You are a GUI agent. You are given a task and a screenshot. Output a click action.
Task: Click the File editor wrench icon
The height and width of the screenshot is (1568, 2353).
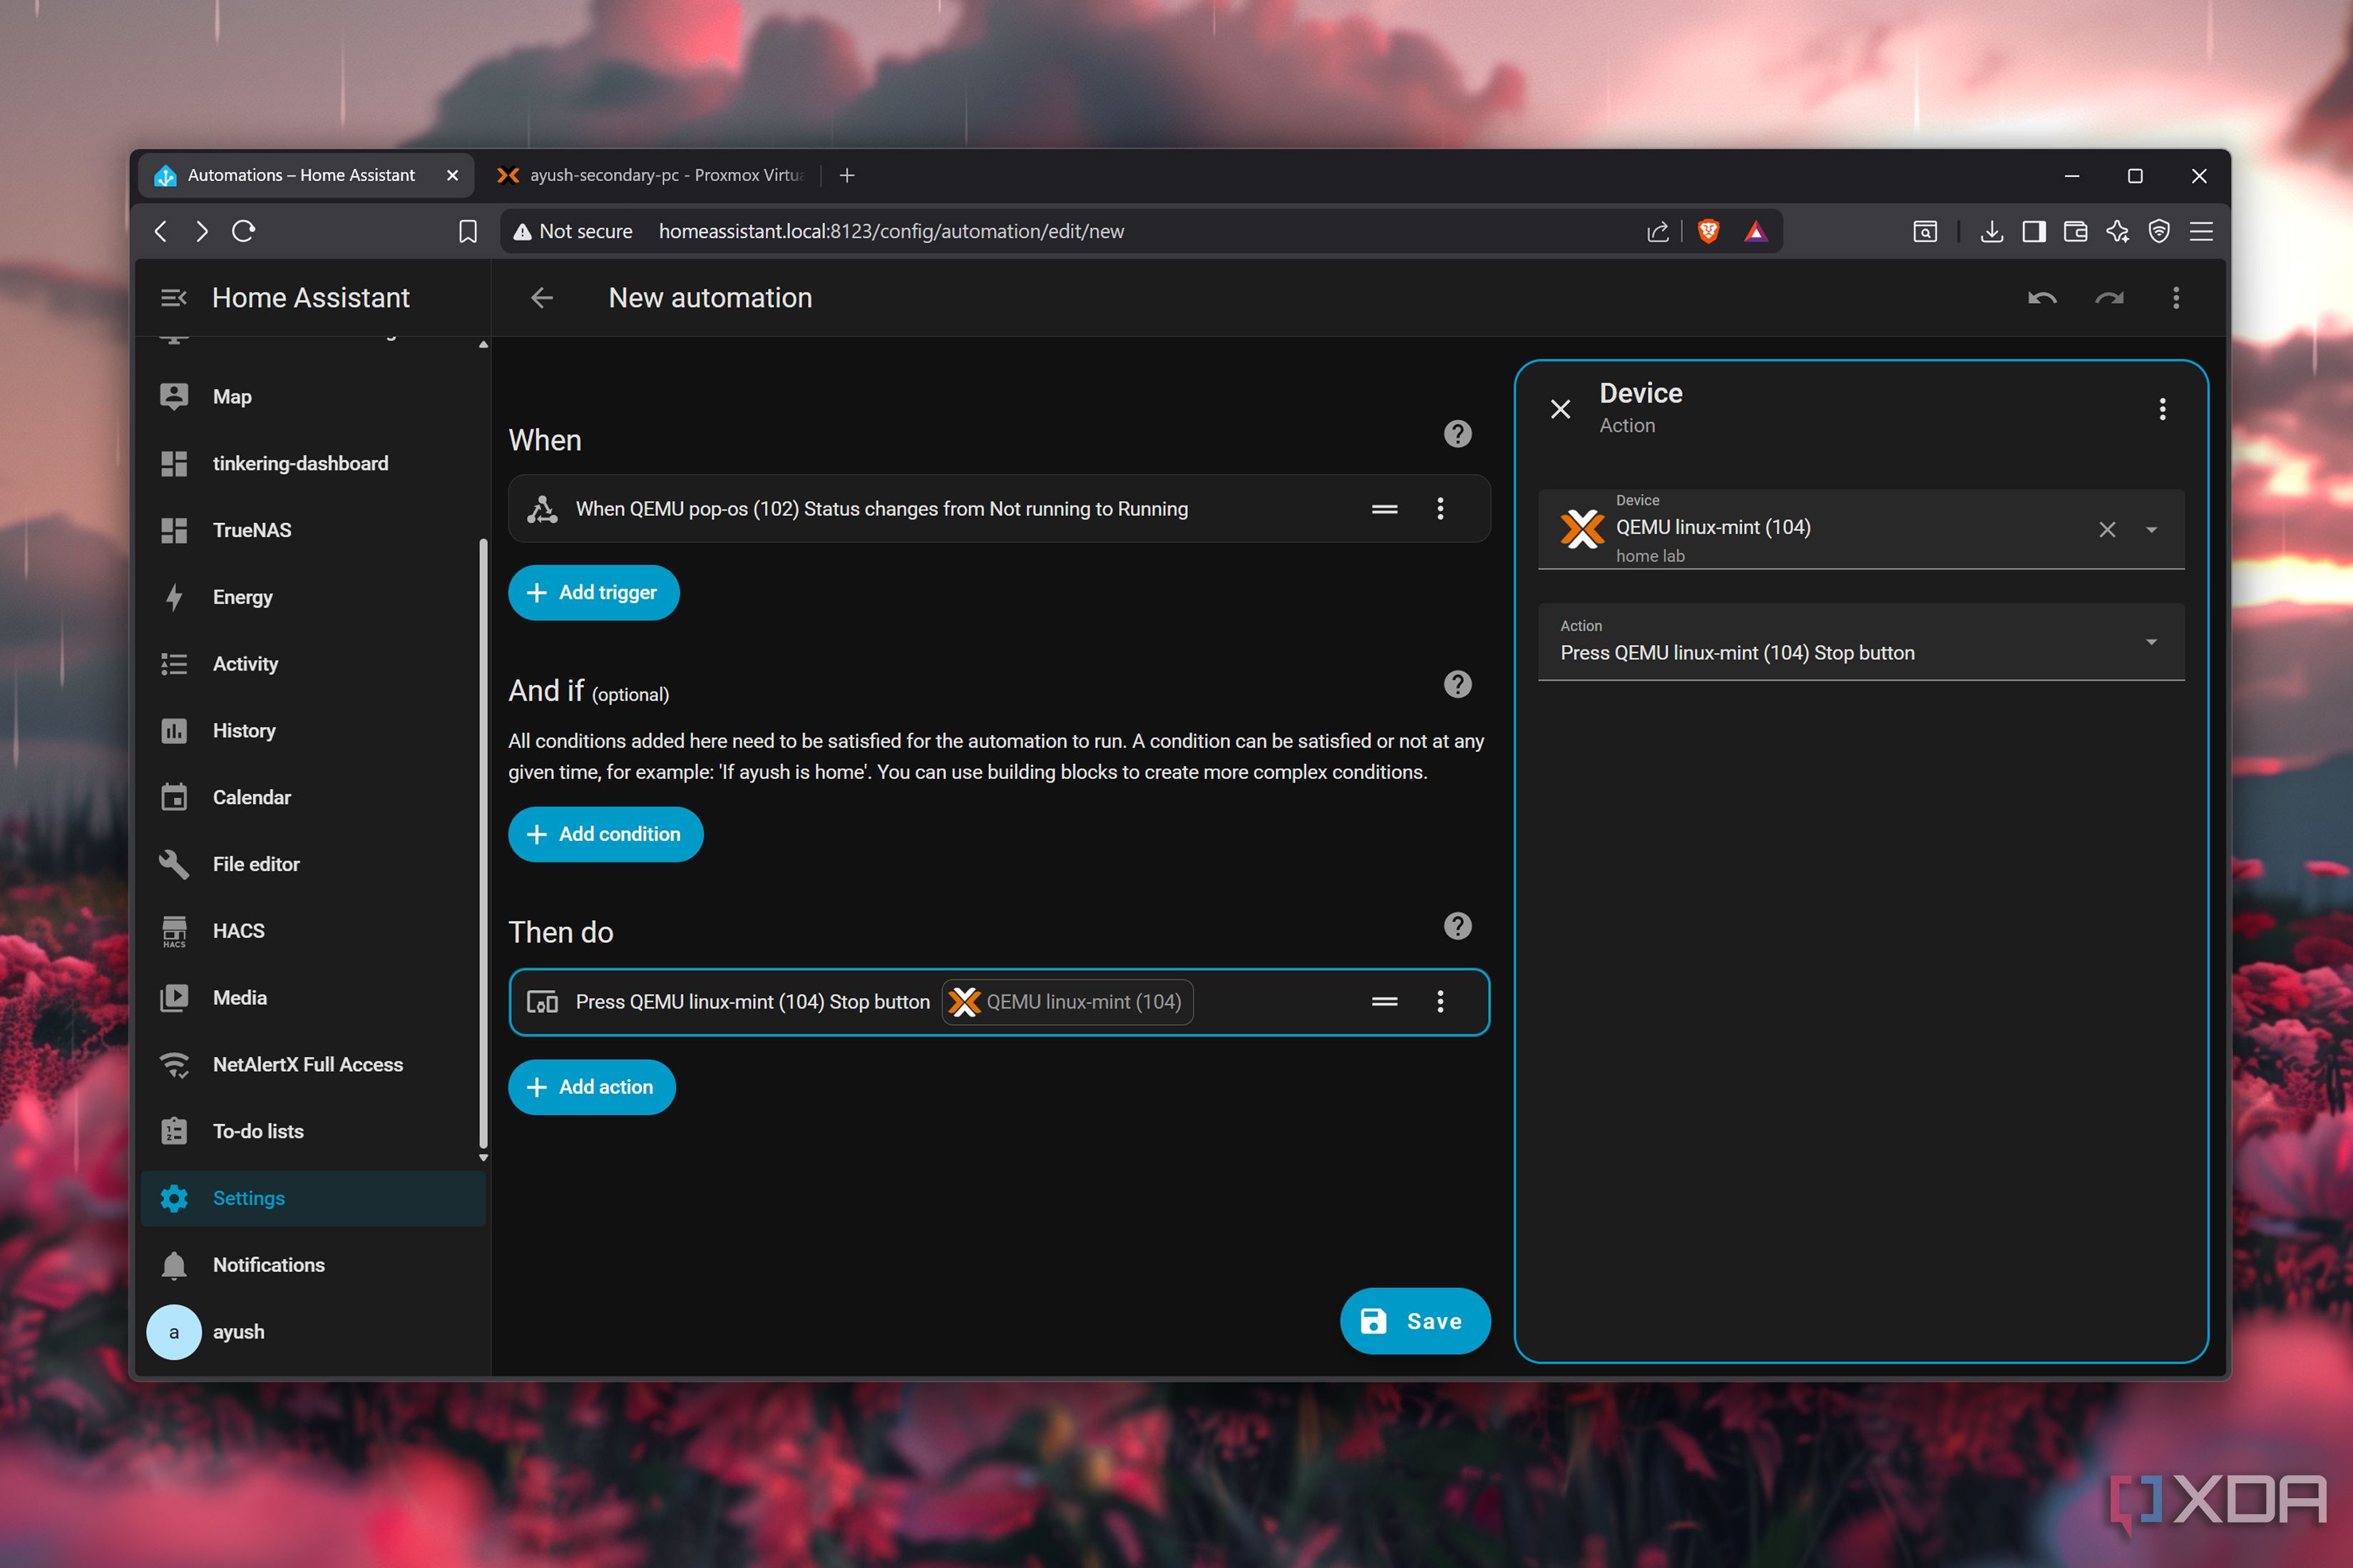click(174, 864)
